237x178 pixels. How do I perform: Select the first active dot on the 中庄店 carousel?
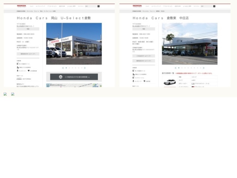(179, 68)
